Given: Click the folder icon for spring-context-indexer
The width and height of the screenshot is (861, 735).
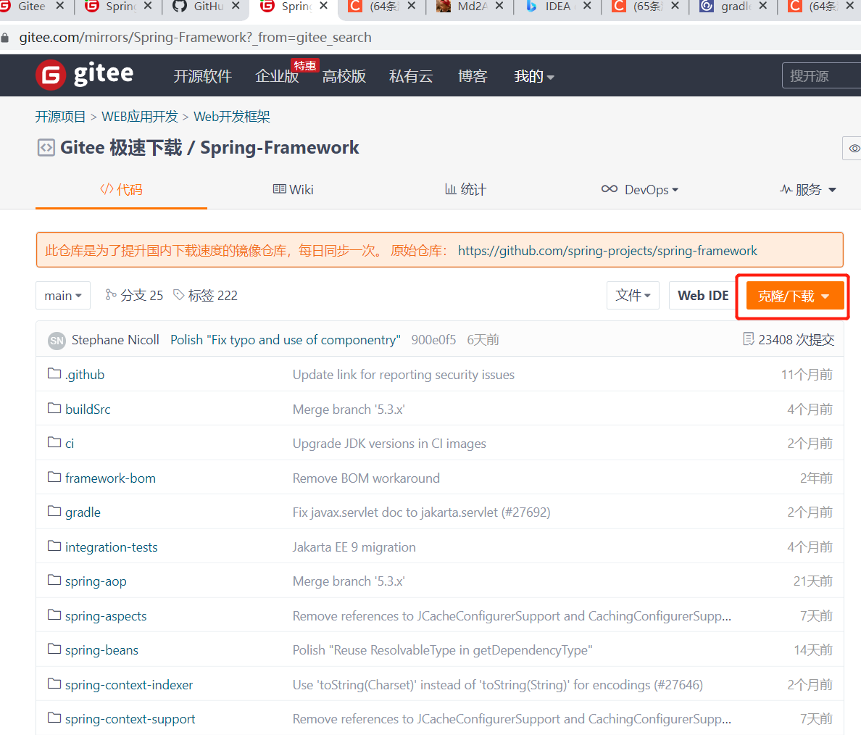Looking at the screenshot, I should pos(54,684).
